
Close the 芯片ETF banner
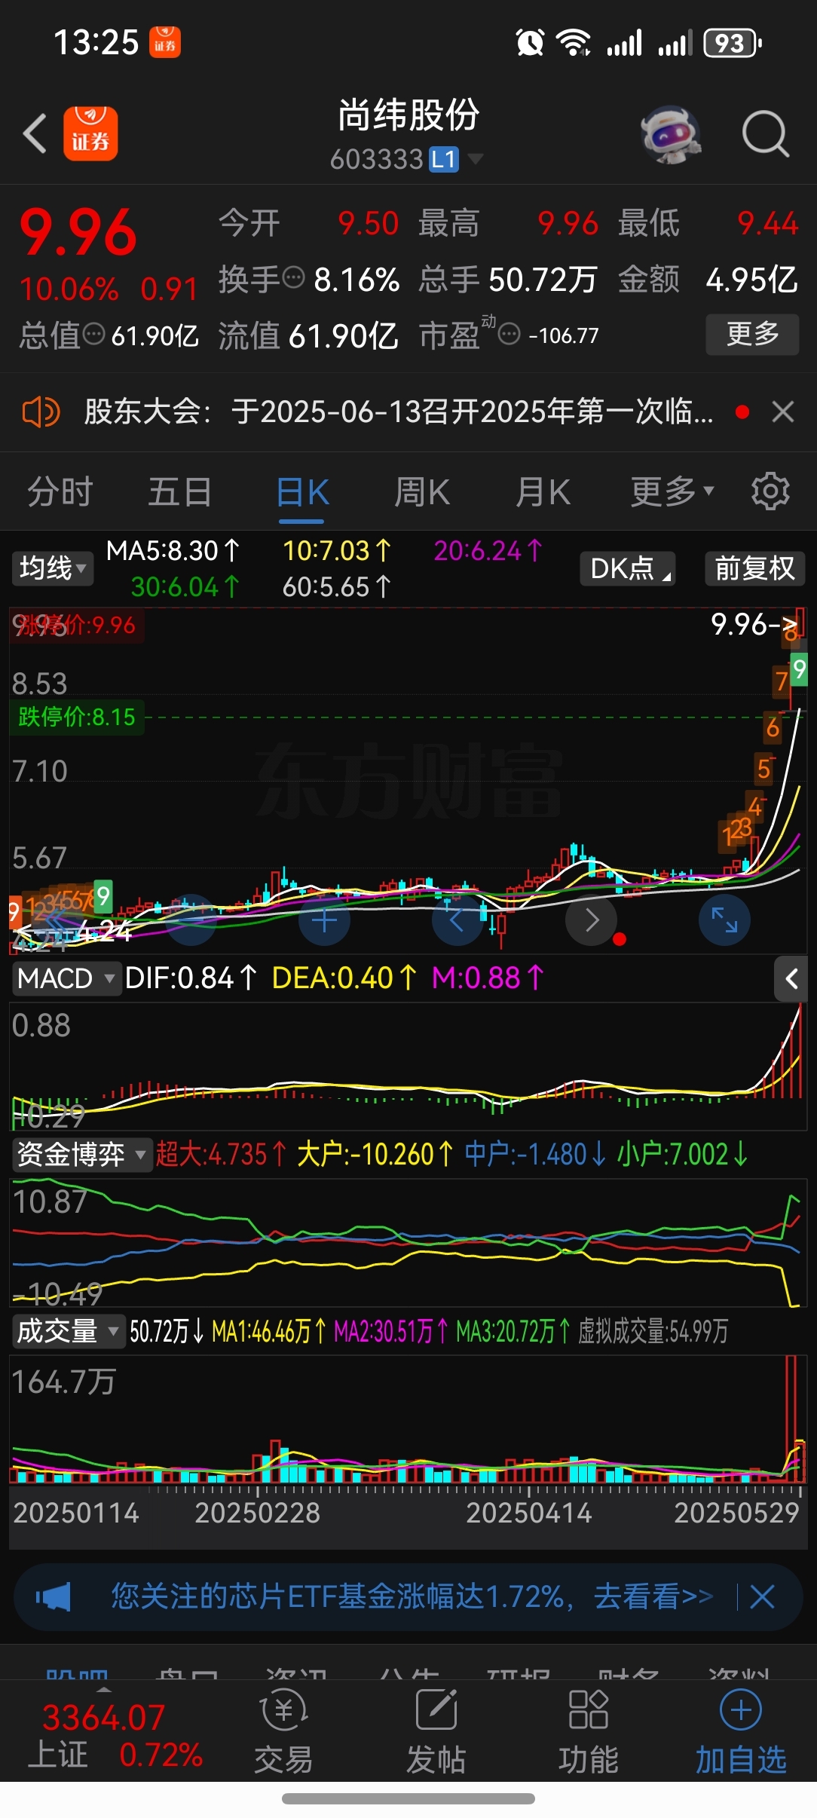[762, 1596]
